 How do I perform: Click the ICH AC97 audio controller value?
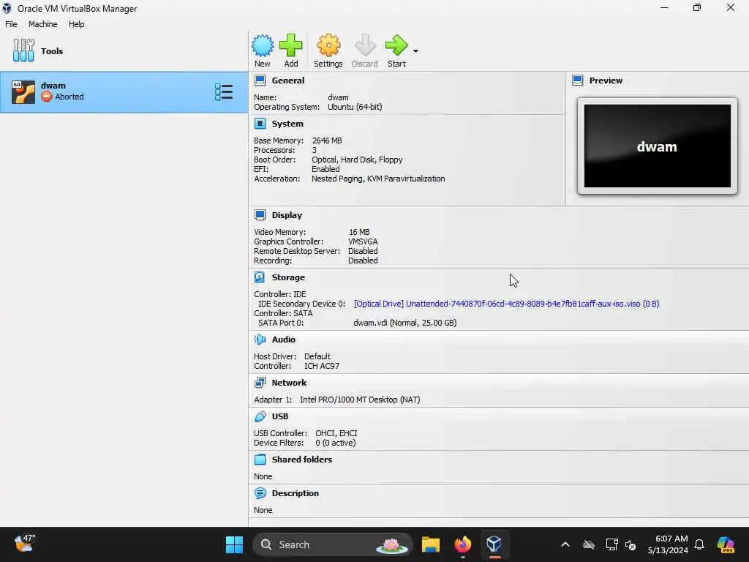[x=322, y=366]
